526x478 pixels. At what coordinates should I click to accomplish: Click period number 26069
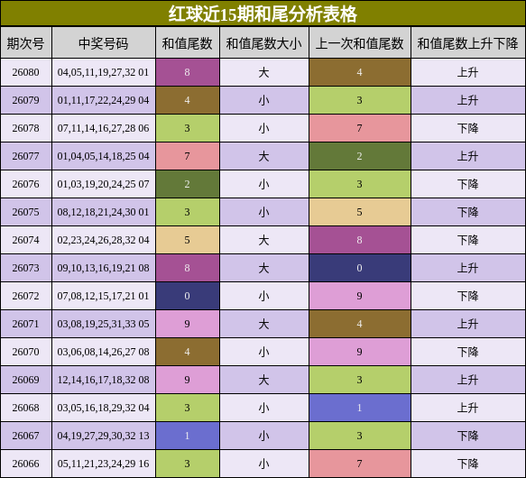point(26,380)
